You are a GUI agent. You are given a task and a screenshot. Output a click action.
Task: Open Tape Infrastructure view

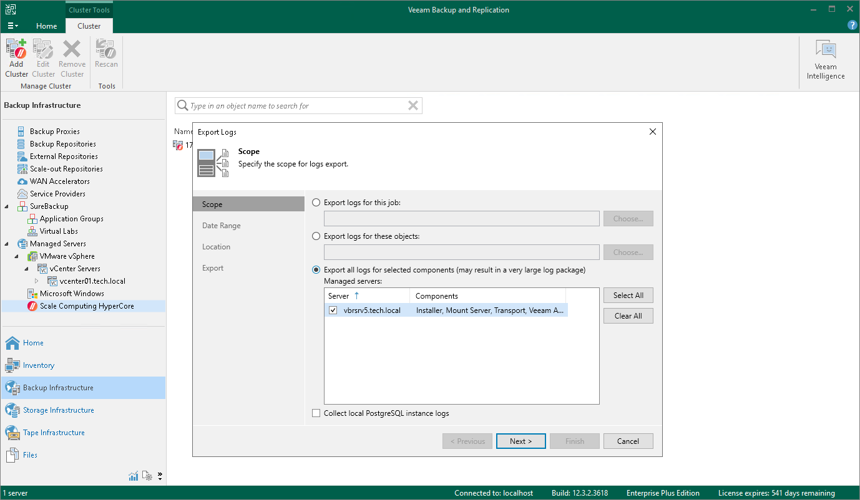54,433
